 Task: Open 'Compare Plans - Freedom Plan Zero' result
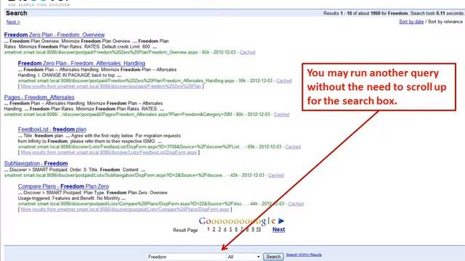[63, 186]
